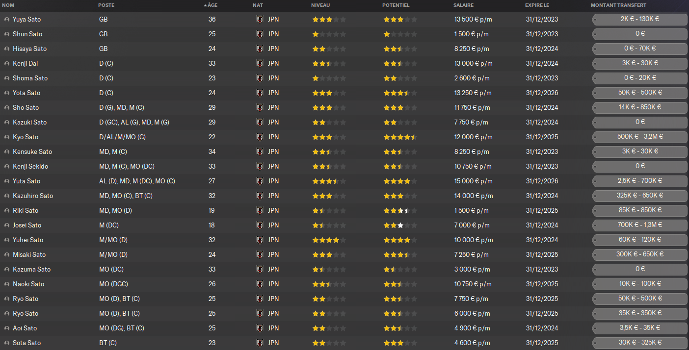Click the POSTE column header
Screen dimensions: 689x350
pyautogui.click(x=106, y=5)
